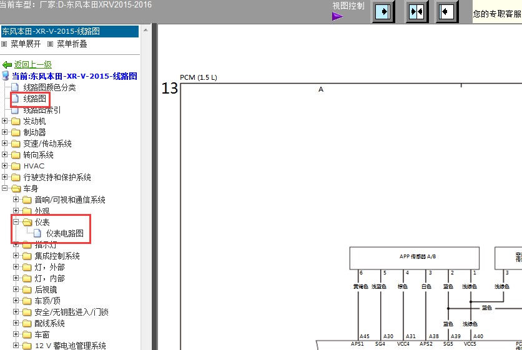Click the show-left-panel view control icon

(x=446, y=12)
